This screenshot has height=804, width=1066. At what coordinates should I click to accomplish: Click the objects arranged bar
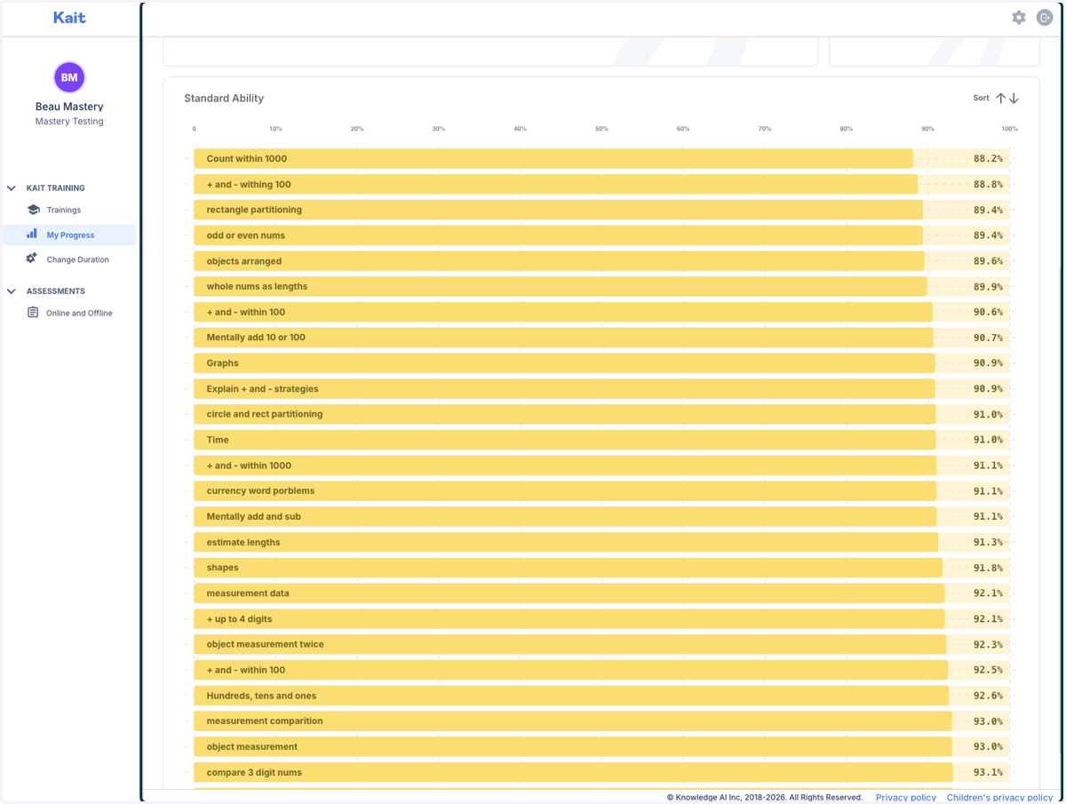pos(560,261)
